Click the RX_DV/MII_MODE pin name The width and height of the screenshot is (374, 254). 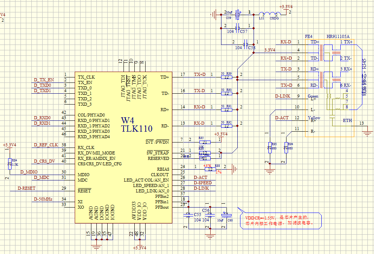96,153
